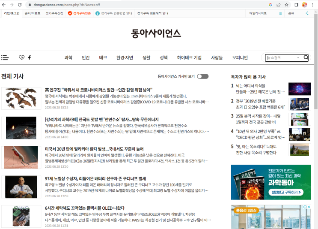
Task: Click 할인받고 구독하기 button on 과학동아 banner
Action: tap(286, 192)
